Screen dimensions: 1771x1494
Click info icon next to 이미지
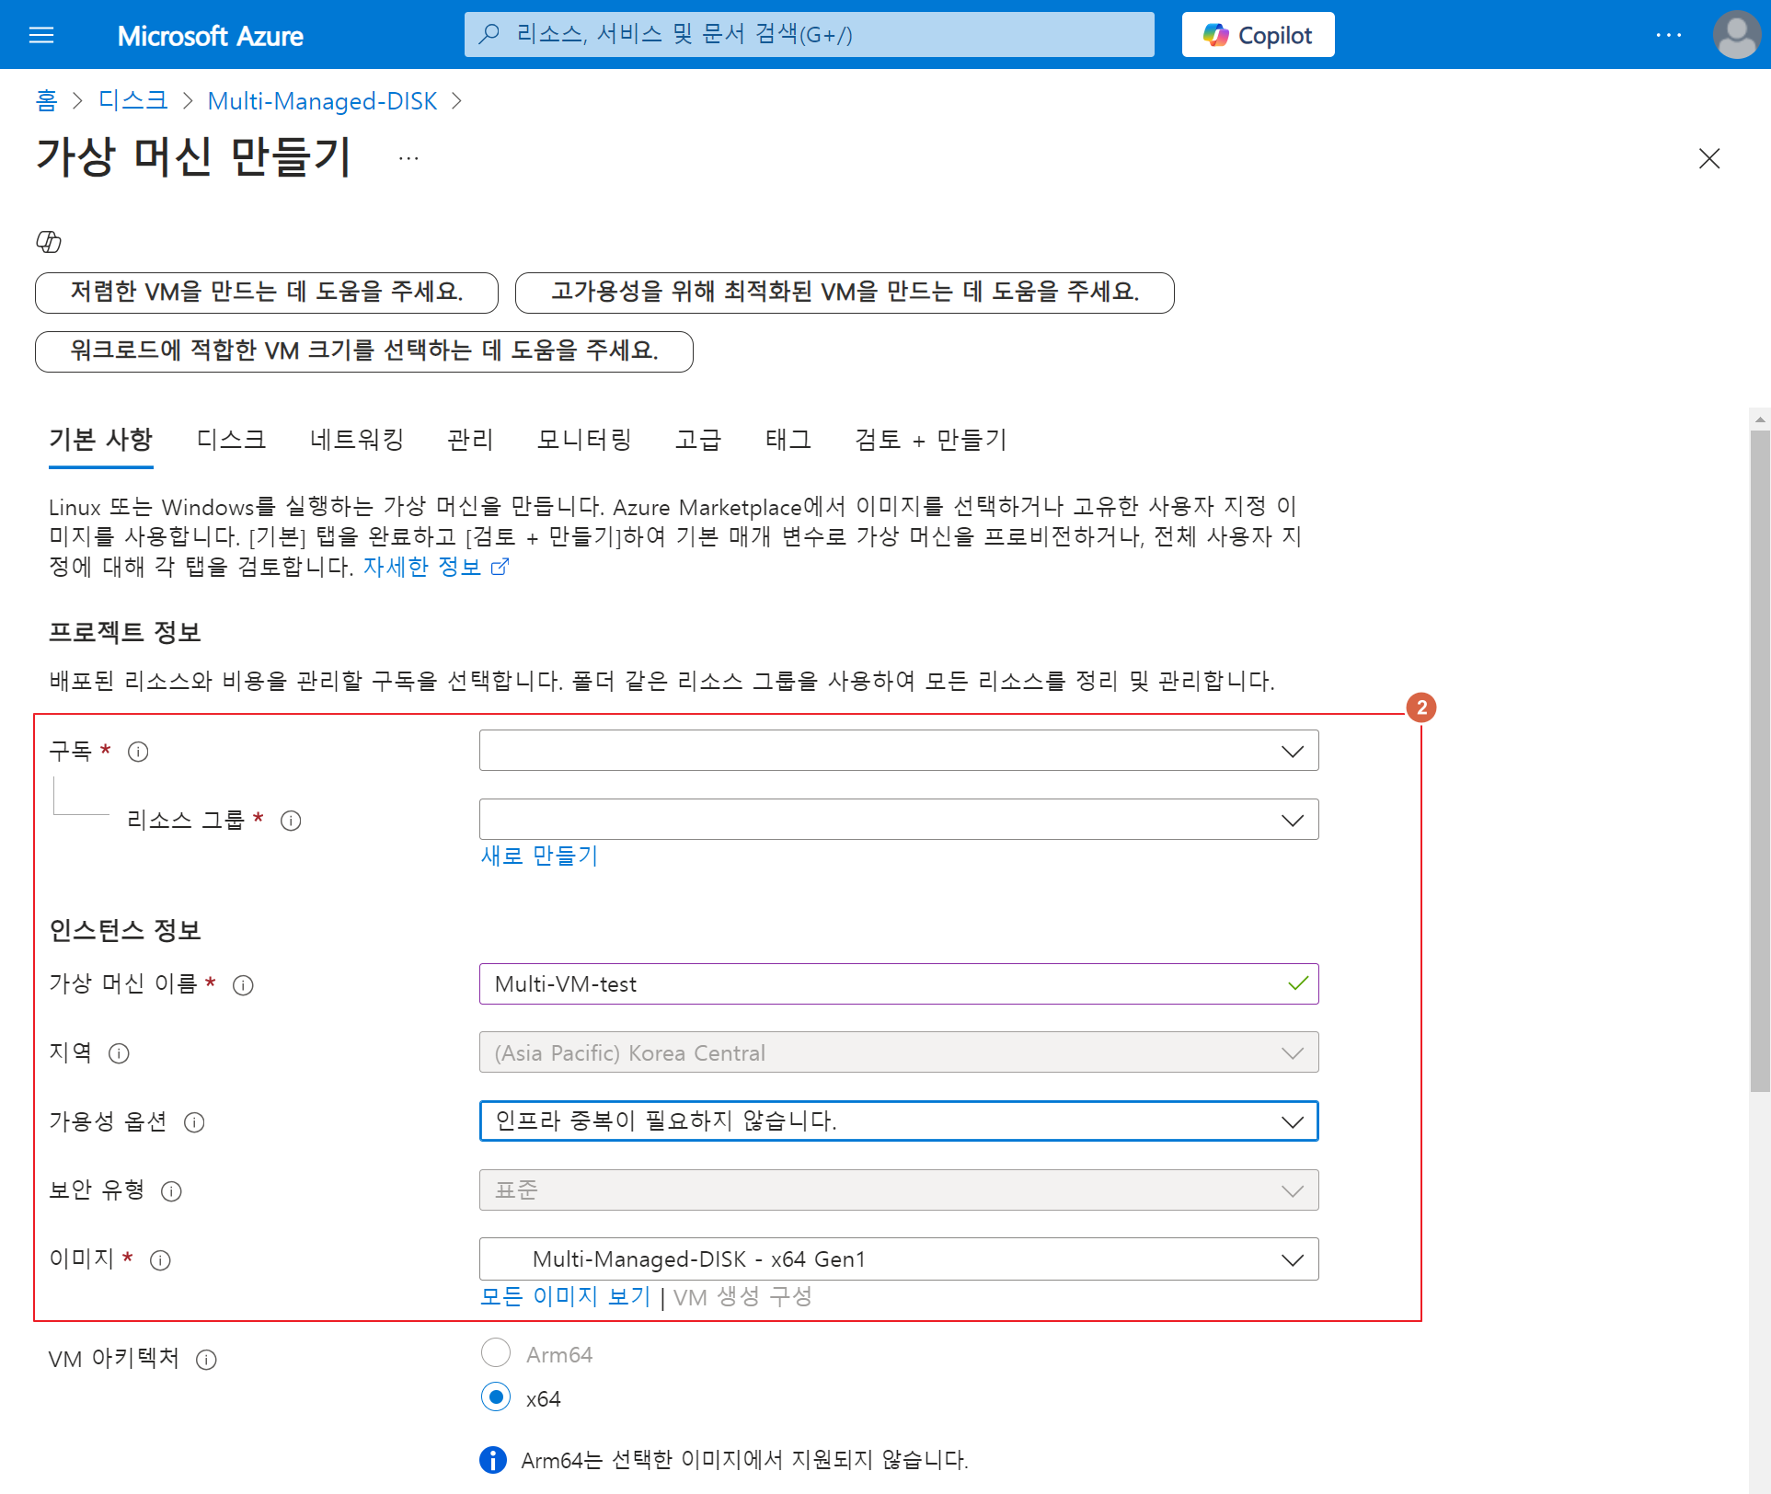click(x=160, y=1260)
